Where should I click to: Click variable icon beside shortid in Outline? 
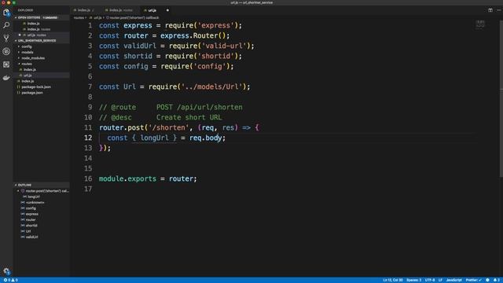[x=23, y=226]
